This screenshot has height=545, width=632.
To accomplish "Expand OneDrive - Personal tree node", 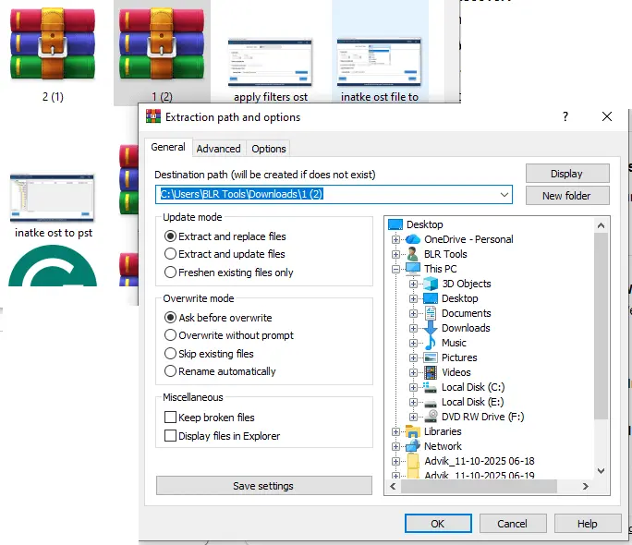I will coord(395,239).
